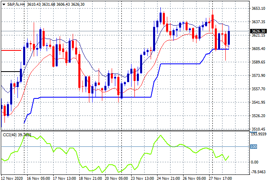The image size is (268, 183).
Task: Click the 23 Nov 13:00 time label
Action: point(143,179)
